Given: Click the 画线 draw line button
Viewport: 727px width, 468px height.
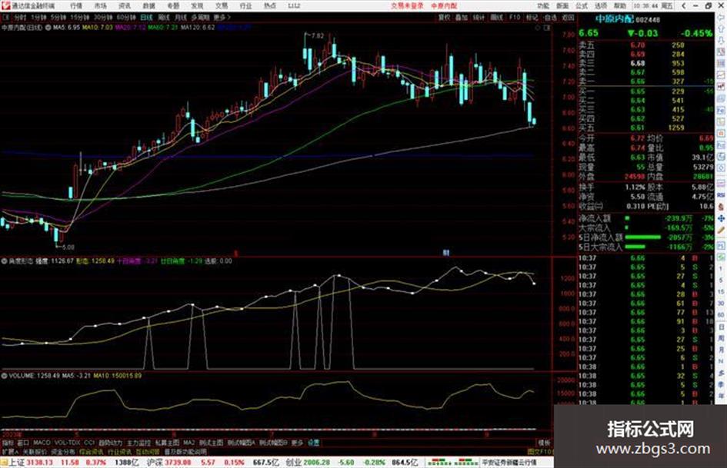Looking at the screenshot, I should coord(496,17).
